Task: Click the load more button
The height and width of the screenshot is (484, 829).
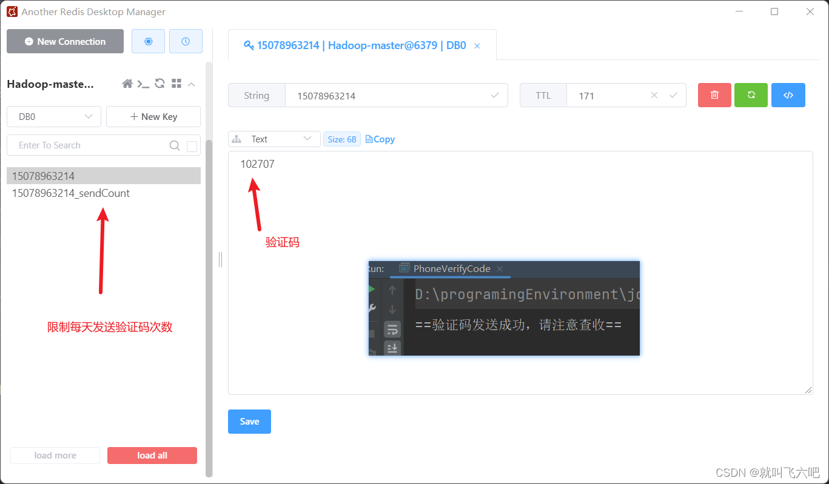Action: tap(55, 456)
